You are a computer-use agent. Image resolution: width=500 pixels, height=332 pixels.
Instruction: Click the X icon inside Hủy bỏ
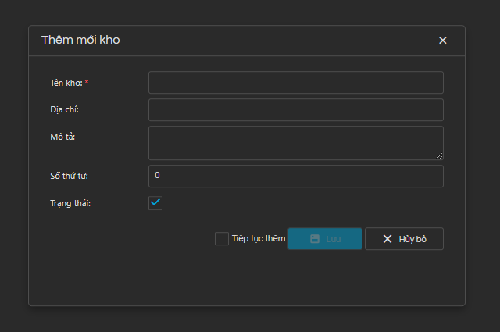(x=387, y=239)
